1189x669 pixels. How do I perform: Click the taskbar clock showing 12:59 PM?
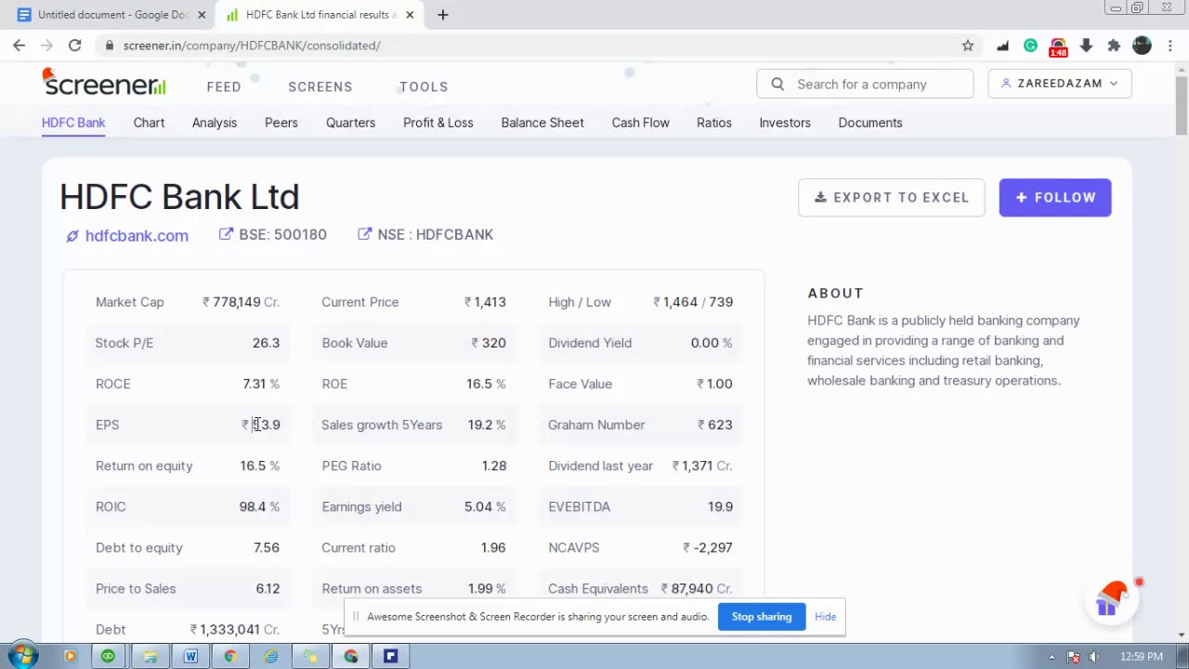click(1141, 657)
